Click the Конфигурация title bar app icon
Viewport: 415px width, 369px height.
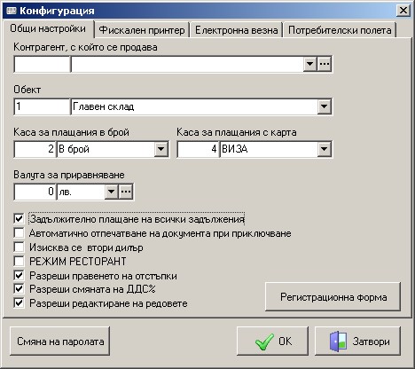tap(11, 11)
